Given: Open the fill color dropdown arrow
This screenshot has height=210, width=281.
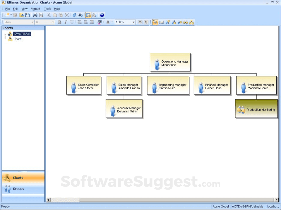Looking at the screenshot, I should click(x=104, y=22).
